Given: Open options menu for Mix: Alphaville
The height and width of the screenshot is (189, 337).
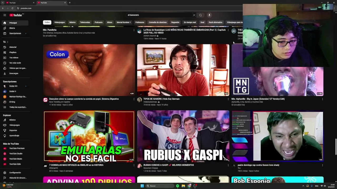Looking at the screenshot, I should point(322,99).
